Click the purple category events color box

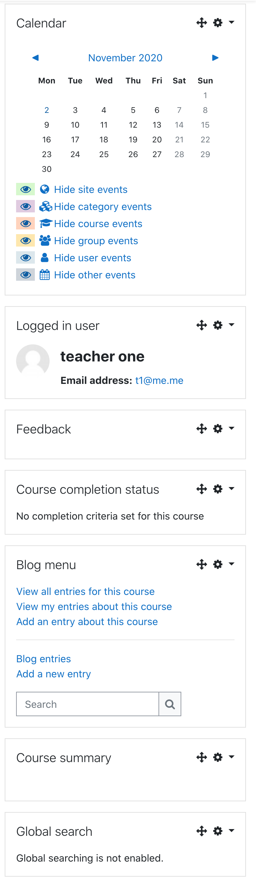tap(25, 206)
